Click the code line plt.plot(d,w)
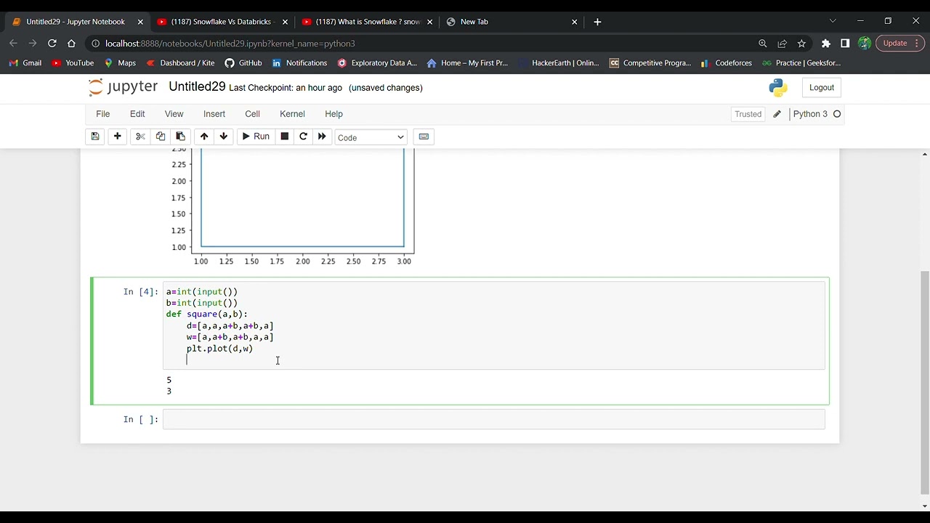 coord(219,349)
